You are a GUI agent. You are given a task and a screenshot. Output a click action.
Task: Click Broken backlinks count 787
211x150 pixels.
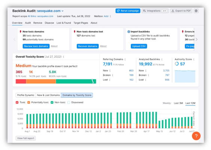pos(167,75)
